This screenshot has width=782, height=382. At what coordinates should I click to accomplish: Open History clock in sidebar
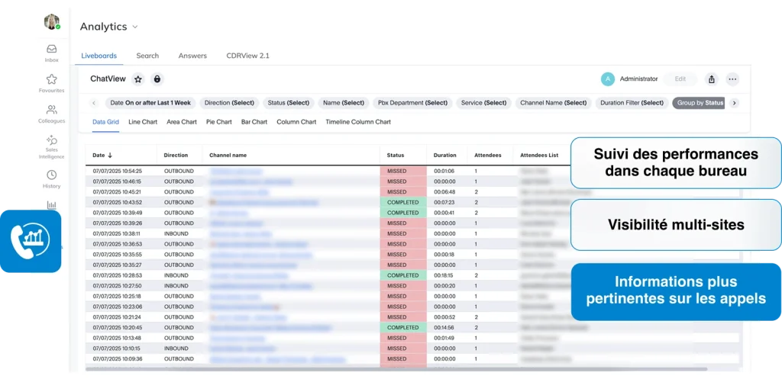pos(51,178)
